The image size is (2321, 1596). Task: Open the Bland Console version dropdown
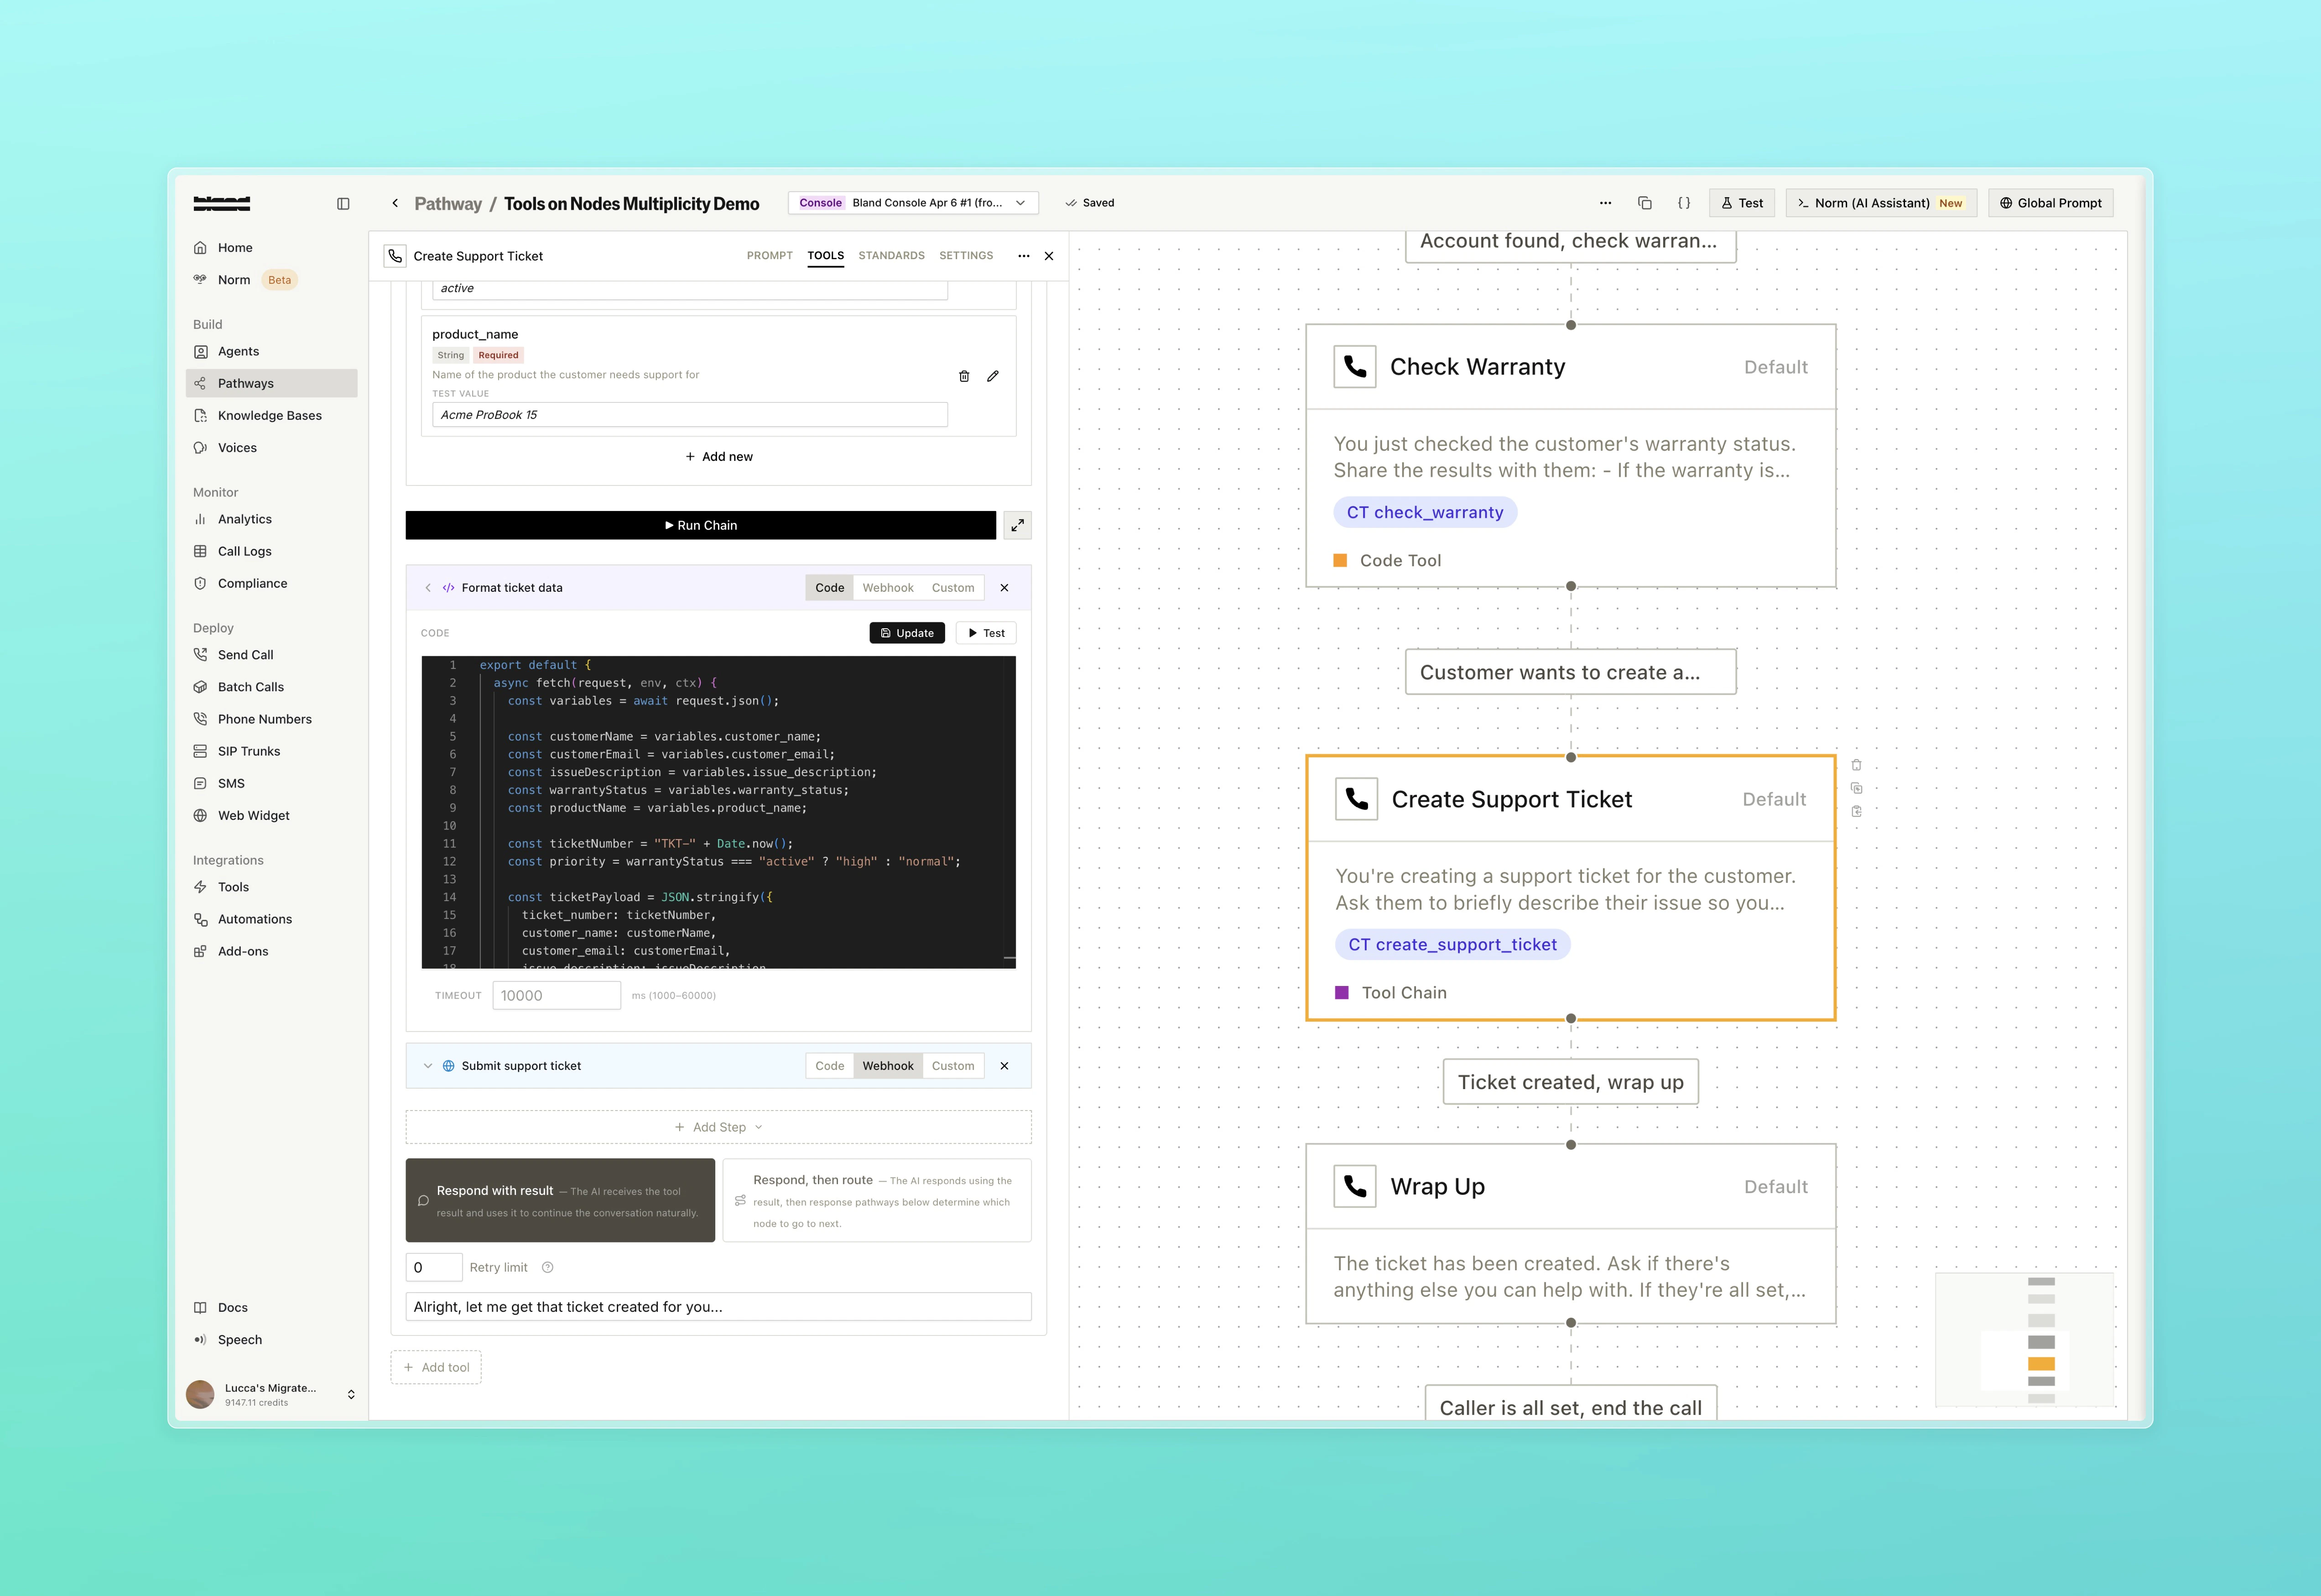1020,202
